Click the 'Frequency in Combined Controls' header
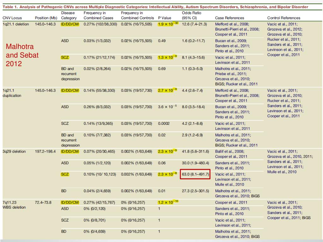Image resolution: width=323 pixels, height=242 pixels. point(138,15)
